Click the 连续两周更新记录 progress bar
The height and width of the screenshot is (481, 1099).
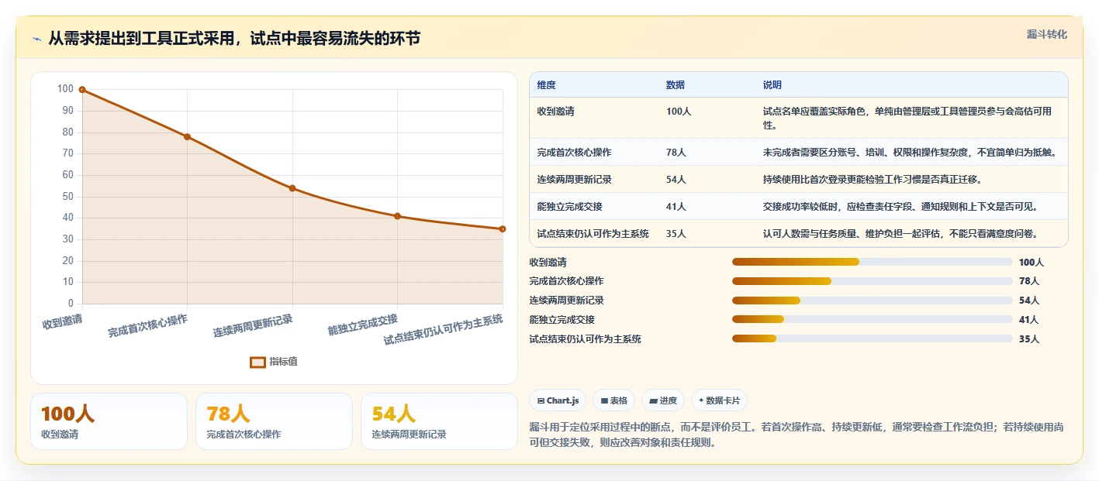pyautogui.click(x=873, y=300)
